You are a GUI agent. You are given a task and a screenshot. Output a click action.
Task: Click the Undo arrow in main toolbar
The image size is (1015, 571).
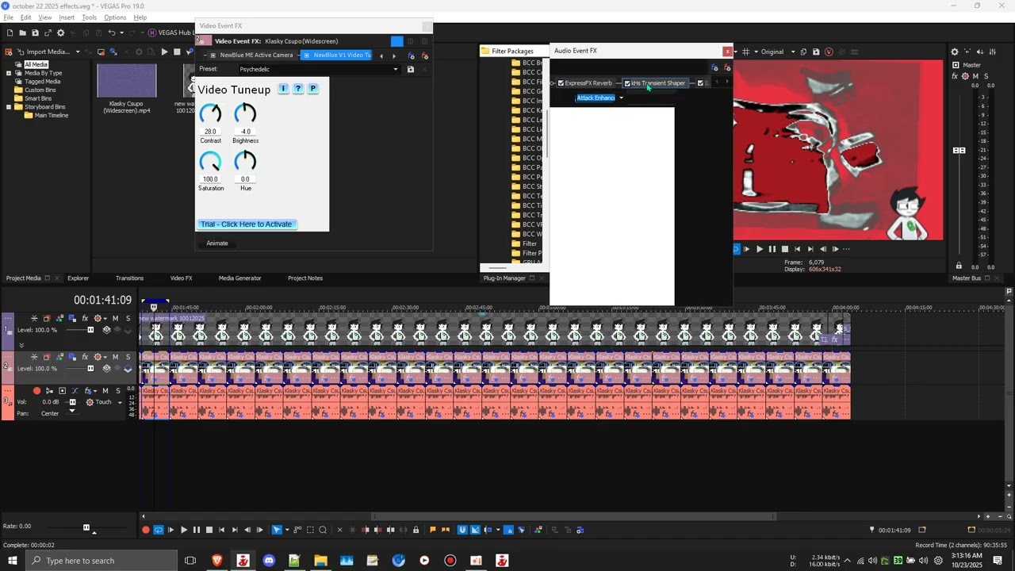111,33
